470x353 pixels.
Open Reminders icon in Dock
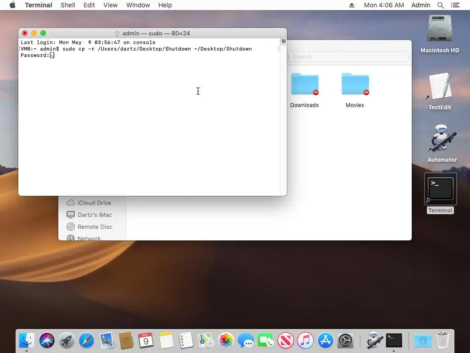point(186,341)
